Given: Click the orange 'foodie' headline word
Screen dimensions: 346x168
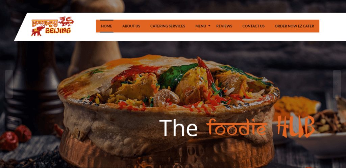Looking at the screenshot, I should point(237,127).
